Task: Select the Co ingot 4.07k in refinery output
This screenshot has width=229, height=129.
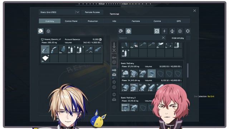Action: pos(143,87)
